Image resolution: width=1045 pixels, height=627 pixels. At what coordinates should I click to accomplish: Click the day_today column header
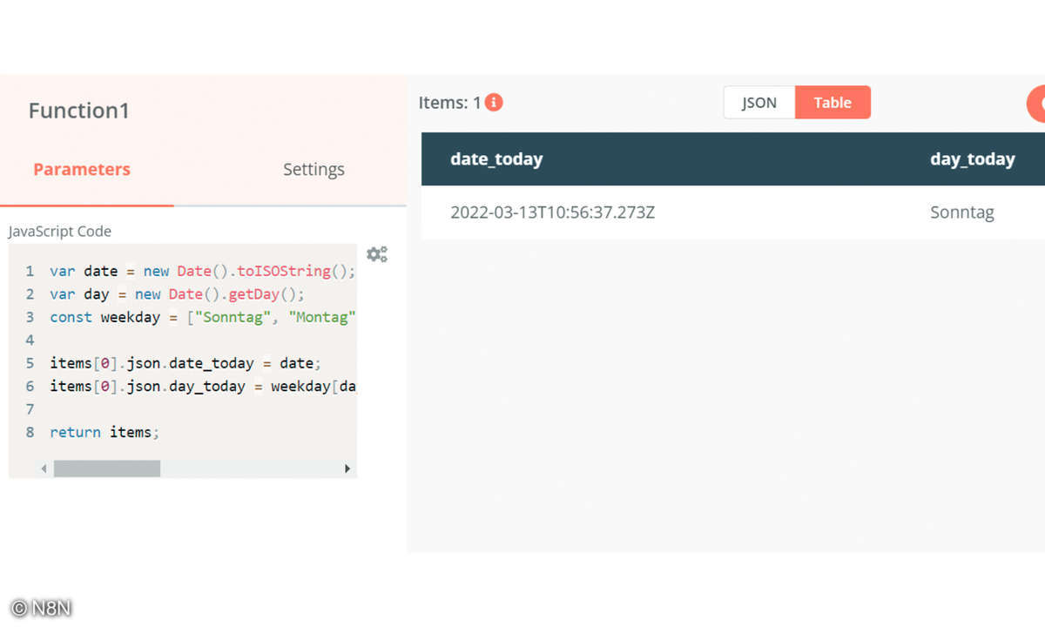(x=973, y=159)
